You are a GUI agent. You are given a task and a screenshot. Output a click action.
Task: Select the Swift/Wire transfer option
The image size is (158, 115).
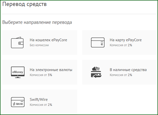click(40, 102)
